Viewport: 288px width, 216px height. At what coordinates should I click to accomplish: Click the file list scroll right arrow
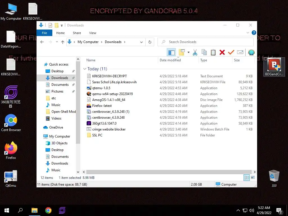tap(255, 172)
